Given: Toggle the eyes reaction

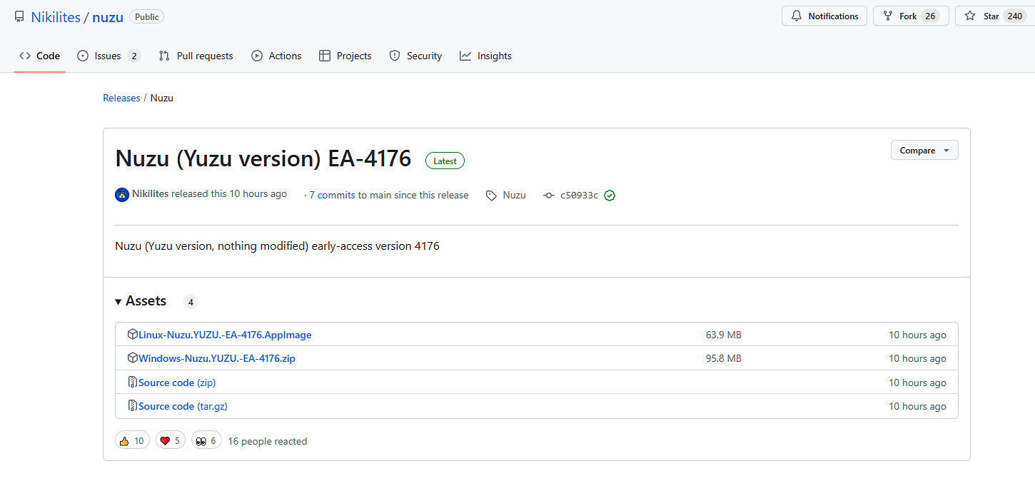Looking at the screenshot, I should 206,441.
